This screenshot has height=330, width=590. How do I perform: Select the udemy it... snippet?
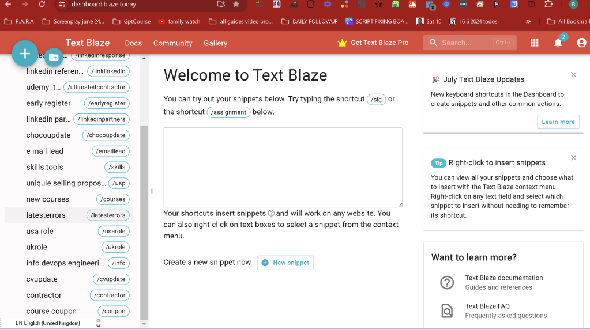(x=69, y=87)
